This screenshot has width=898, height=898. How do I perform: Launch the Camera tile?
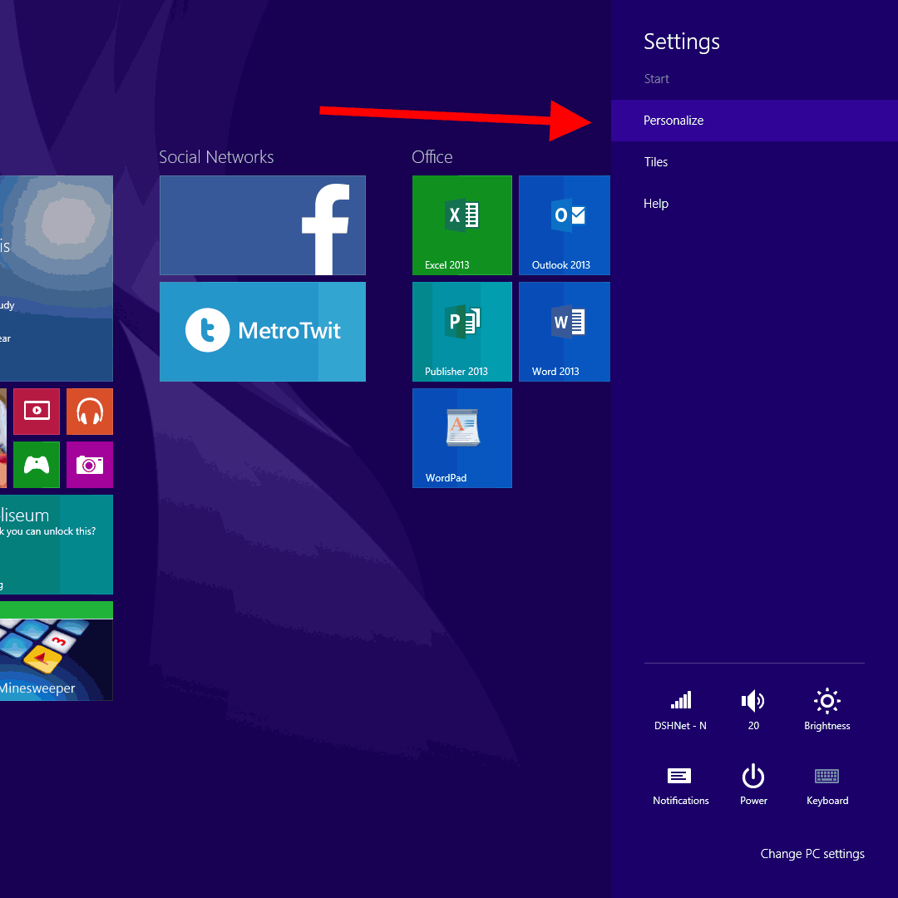89,464
